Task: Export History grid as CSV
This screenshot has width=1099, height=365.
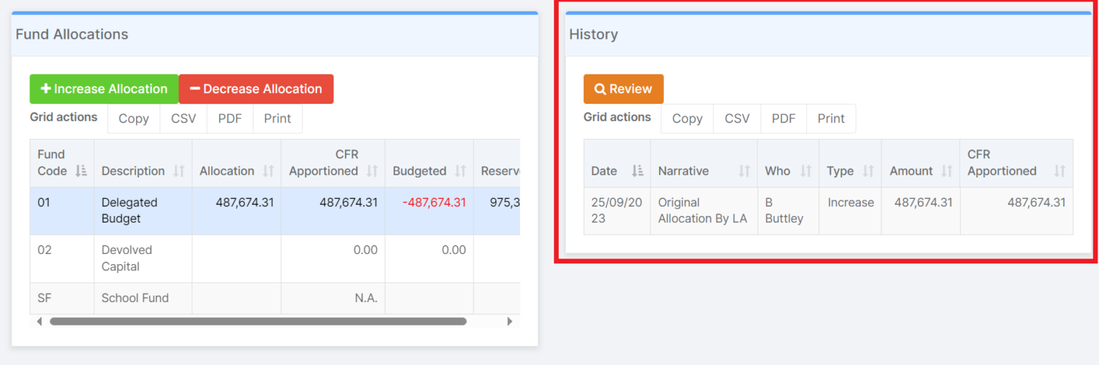Action: 737,119
